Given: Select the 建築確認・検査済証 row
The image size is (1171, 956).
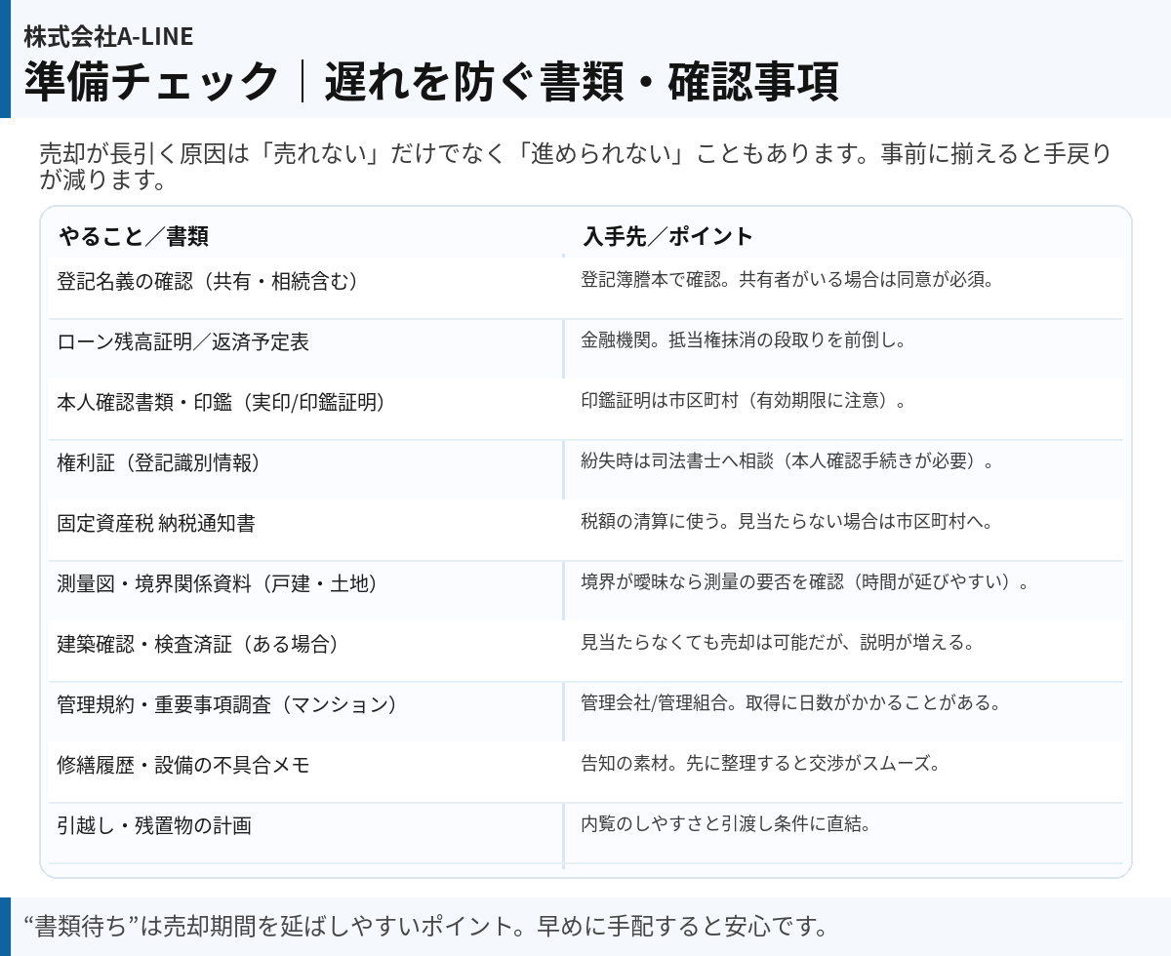Looking at the screenshot, I should pos(198,645).
